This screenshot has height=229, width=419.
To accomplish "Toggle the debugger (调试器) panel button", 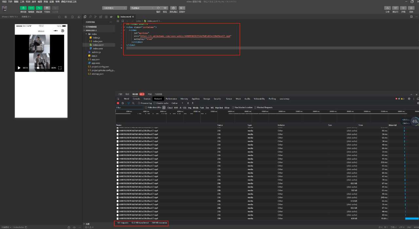I will pos(39,8).
